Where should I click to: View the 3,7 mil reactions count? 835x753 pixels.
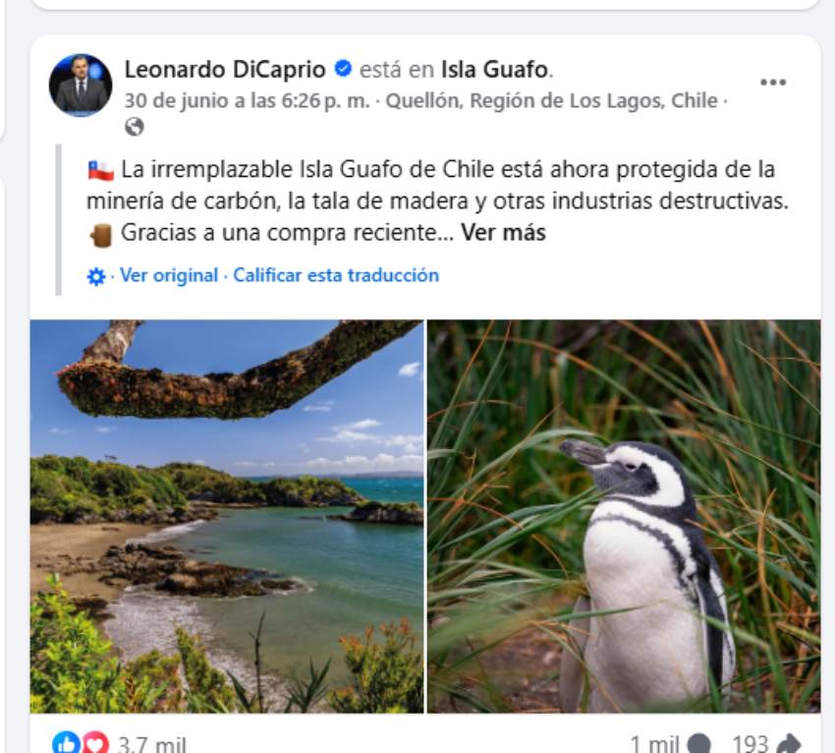151,744
